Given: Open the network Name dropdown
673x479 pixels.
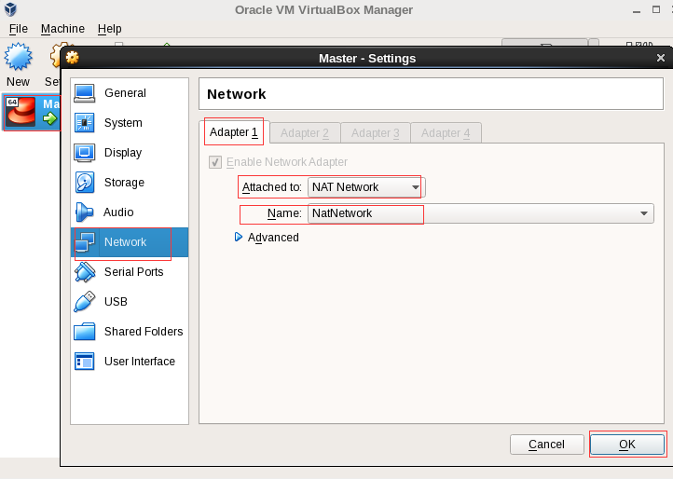Looking at the screenshot, I should (x=480, y=213).
